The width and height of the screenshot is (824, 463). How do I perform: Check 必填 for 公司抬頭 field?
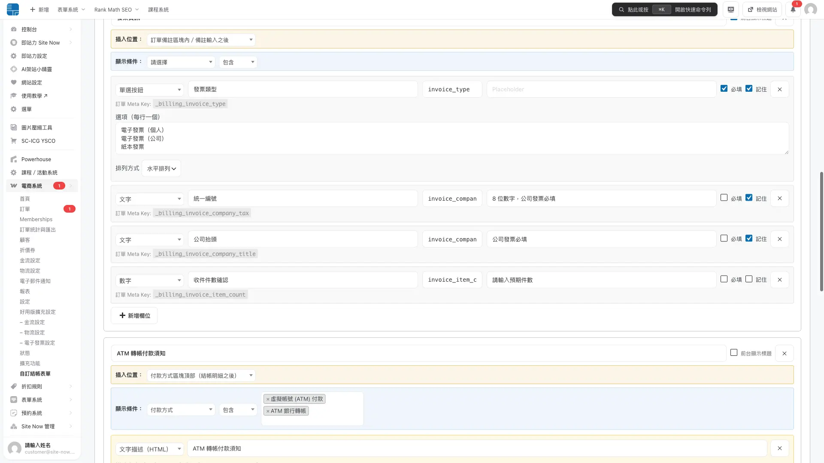pos(724,238)
